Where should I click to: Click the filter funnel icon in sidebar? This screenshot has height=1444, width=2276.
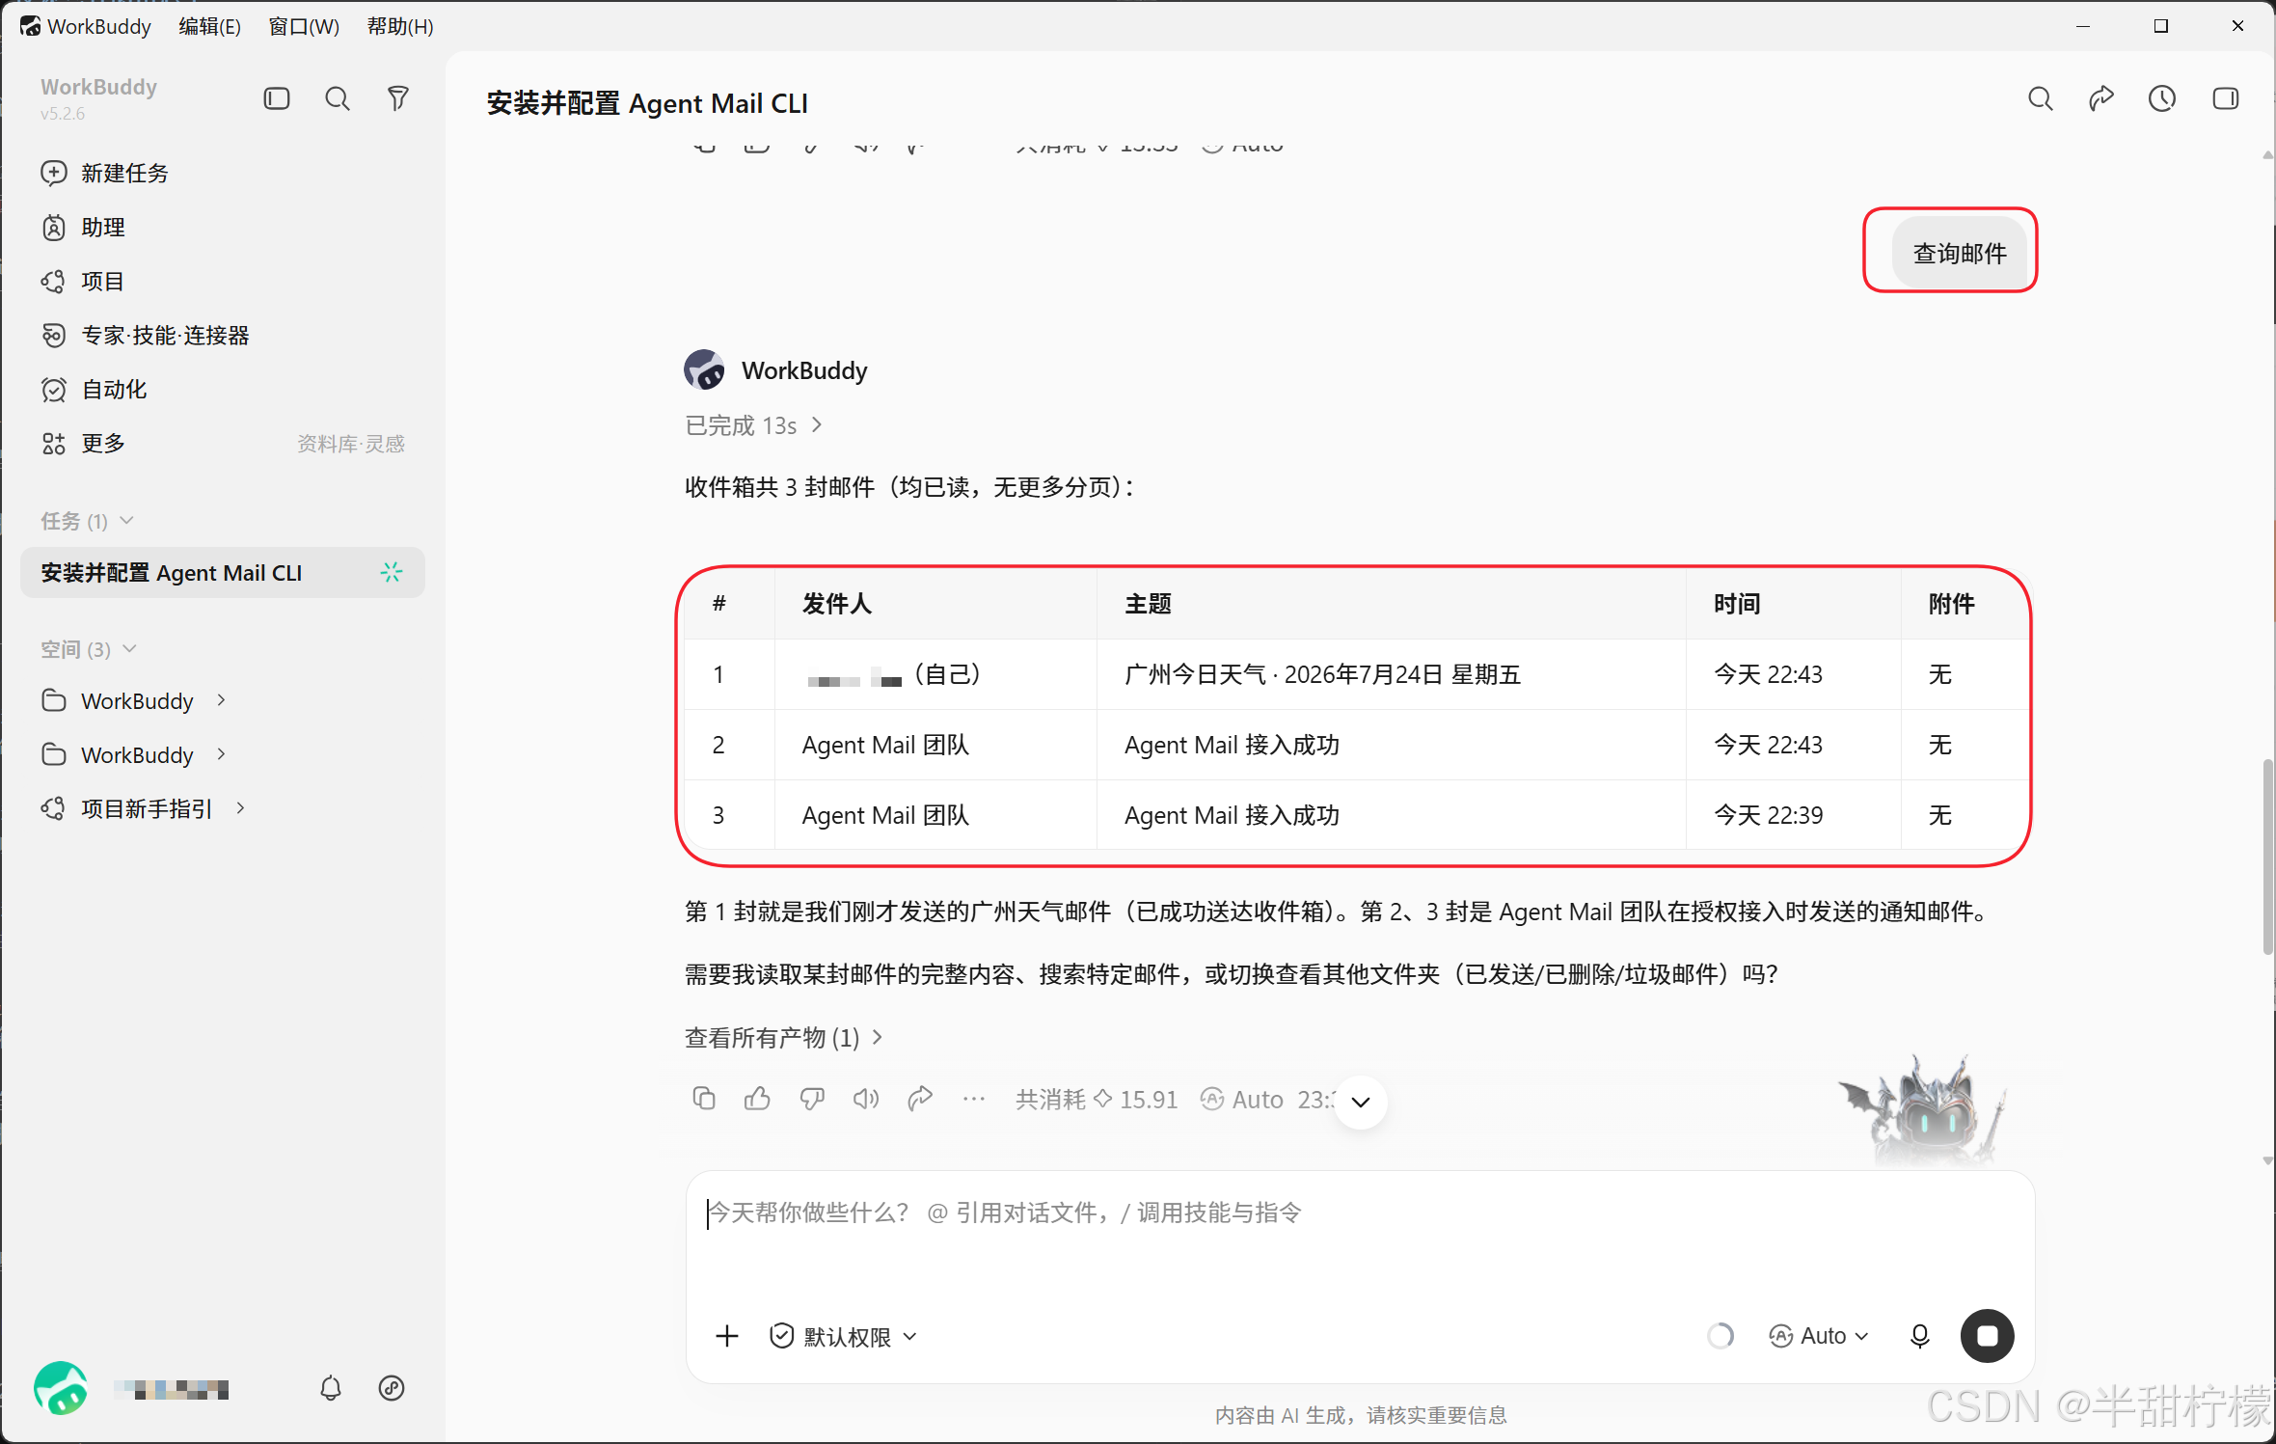point(398,98)
